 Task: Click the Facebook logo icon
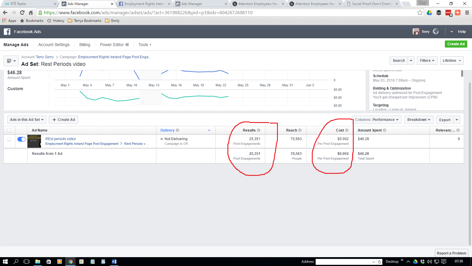(7, 32)
